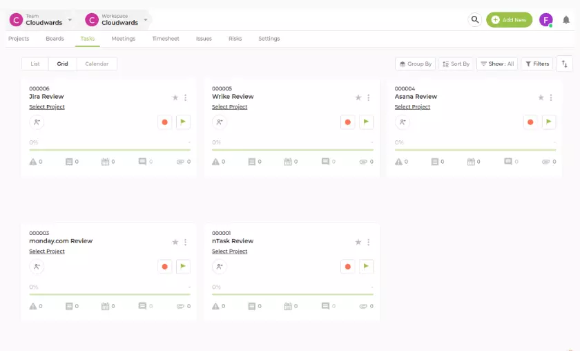Viewport: 580px width, 351px height.
Task: Click Asana Review meetings calendar icon
Action: tap(471, 162)
